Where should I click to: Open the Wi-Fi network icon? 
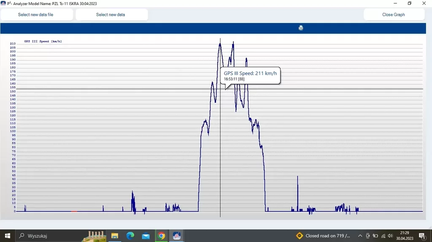tap(383, 236)
